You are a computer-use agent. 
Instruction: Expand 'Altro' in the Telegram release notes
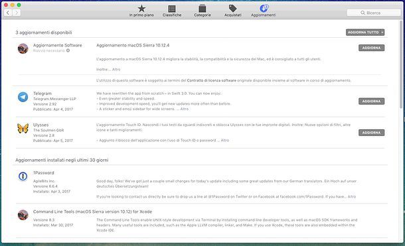pyautogui.click(x=185, y=109)
